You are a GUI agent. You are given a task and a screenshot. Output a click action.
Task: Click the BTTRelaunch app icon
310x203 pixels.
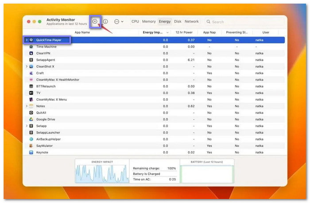pyautogui.click(x=31, y=86)
